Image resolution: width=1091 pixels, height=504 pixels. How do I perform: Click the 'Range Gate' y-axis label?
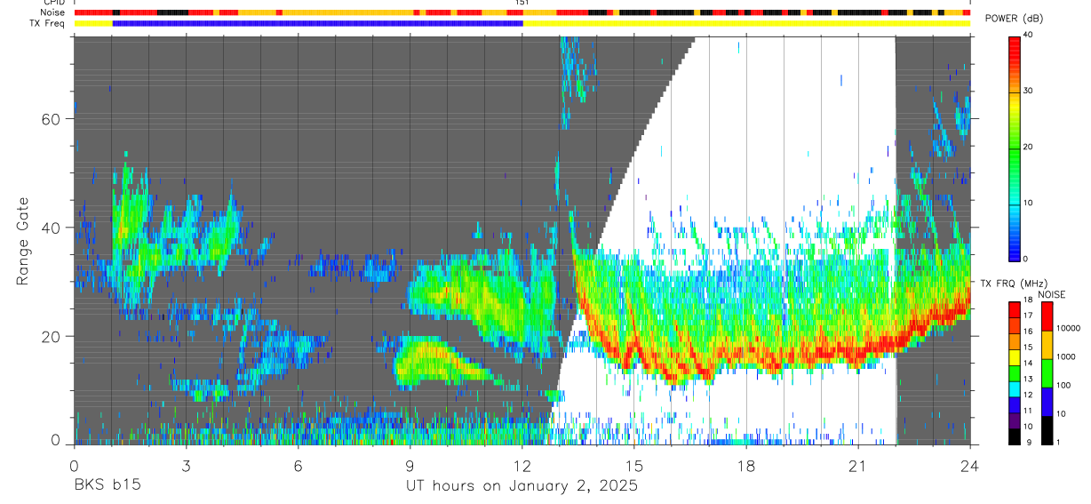(23, 242)
